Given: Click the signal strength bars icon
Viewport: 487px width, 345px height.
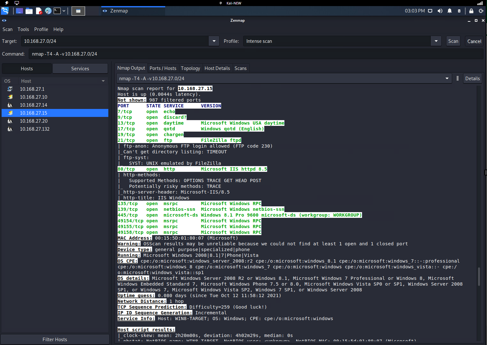Looking at the screenshot, I should click(480, 3).
